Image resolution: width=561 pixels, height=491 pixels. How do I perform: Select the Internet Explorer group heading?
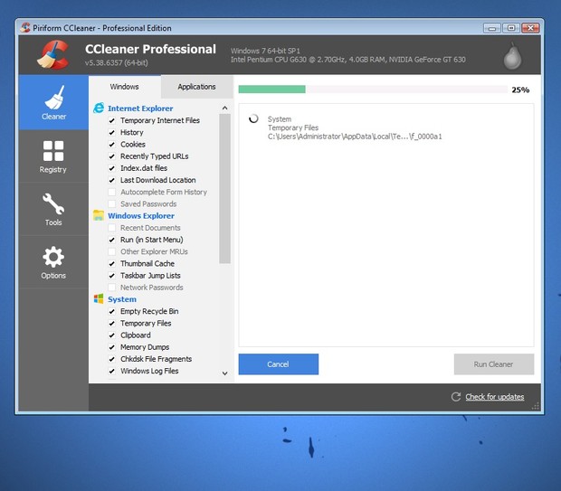tap(140, 109)
